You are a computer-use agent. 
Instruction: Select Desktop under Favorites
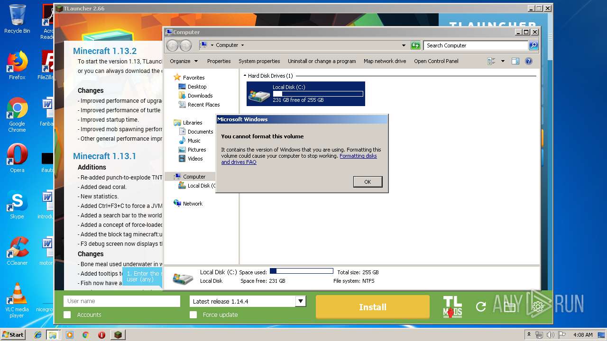pos(192,87)
